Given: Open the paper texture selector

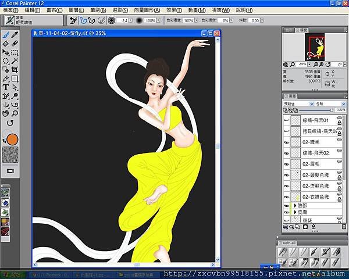Looking at the screenshot, I should [x=10, y=155].
